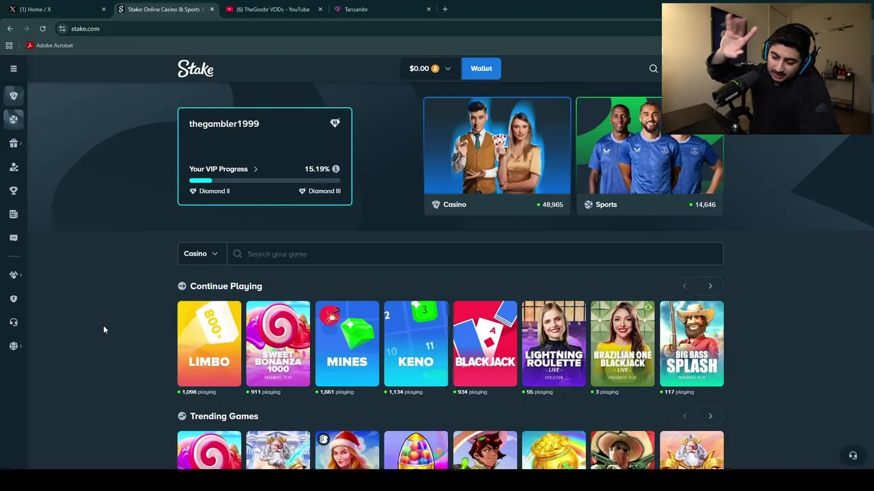Expand the Language submenu arrow in the sidebar
Screen dimensions: 874x491
click(x=21, y=346)
